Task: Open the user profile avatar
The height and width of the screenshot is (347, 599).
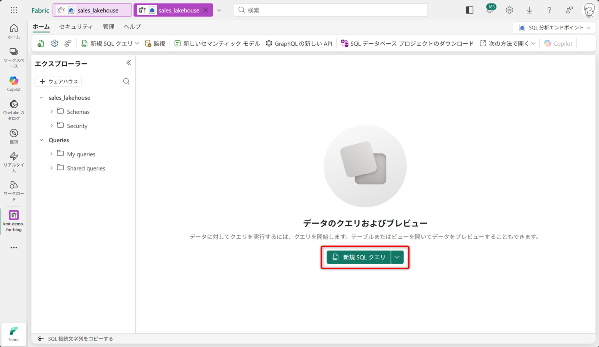Action: (589, 10)
